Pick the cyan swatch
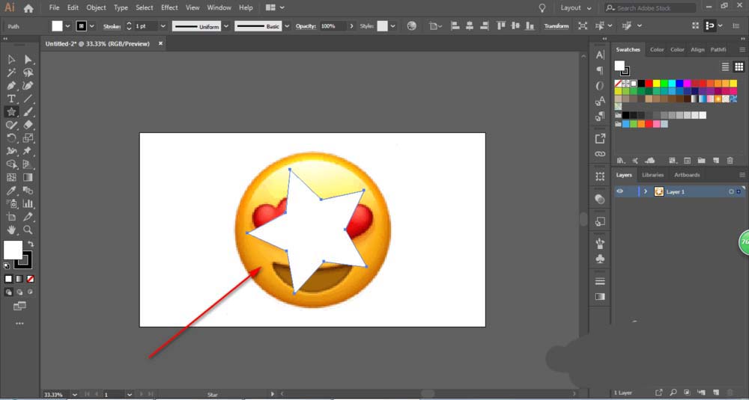Screen dimensions: 749x400 pyautogui.click(x=672, y=84)
